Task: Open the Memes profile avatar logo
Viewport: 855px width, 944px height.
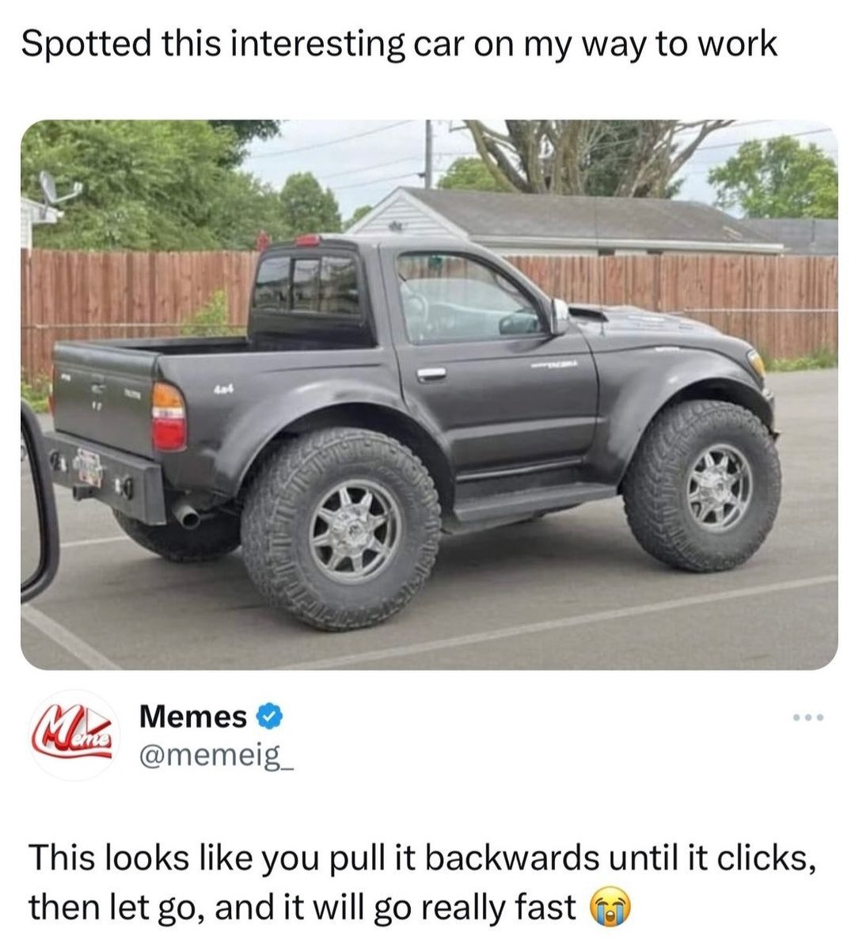Action: click(x=73, y=734)
